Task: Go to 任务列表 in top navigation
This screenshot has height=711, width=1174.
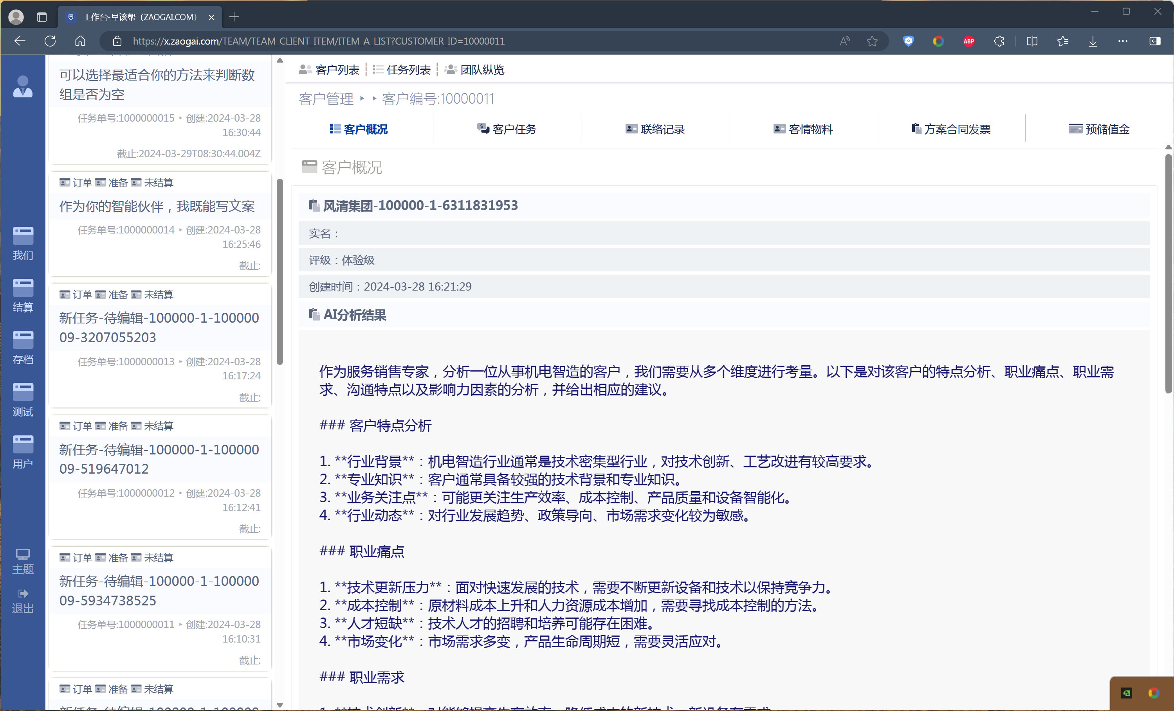Action: 402,70
